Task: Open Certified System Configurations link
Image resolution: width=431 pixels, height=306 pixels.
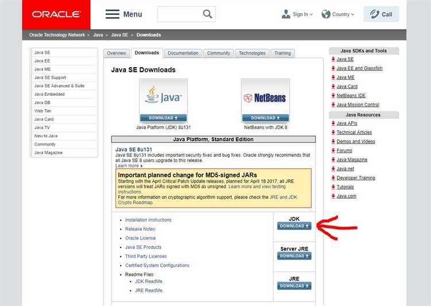Action: pos(157,265)
